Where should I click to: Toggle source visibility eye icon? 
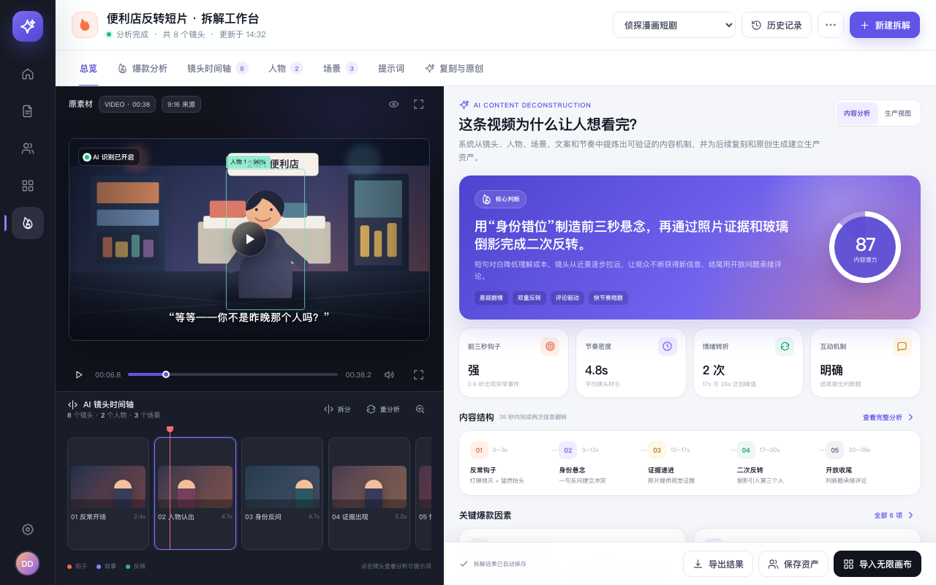[393, 105]
